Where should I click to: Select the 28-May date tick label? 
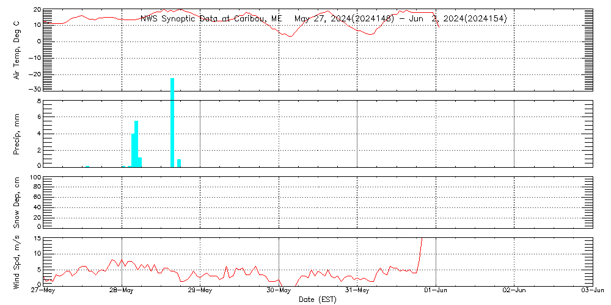(x=122, y=291)
